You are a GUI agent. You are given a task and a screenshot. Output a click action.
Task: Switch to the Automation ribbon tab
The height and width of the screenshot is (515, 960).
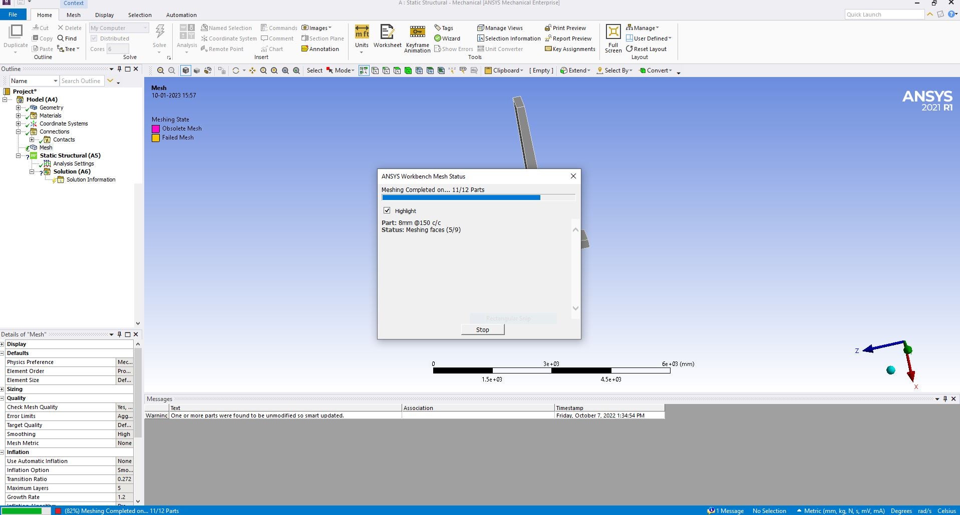coord(181,15)
